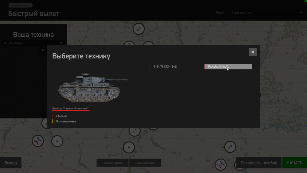Start mission with 'НАЧАТЬ' button

(x=294, y=163)
